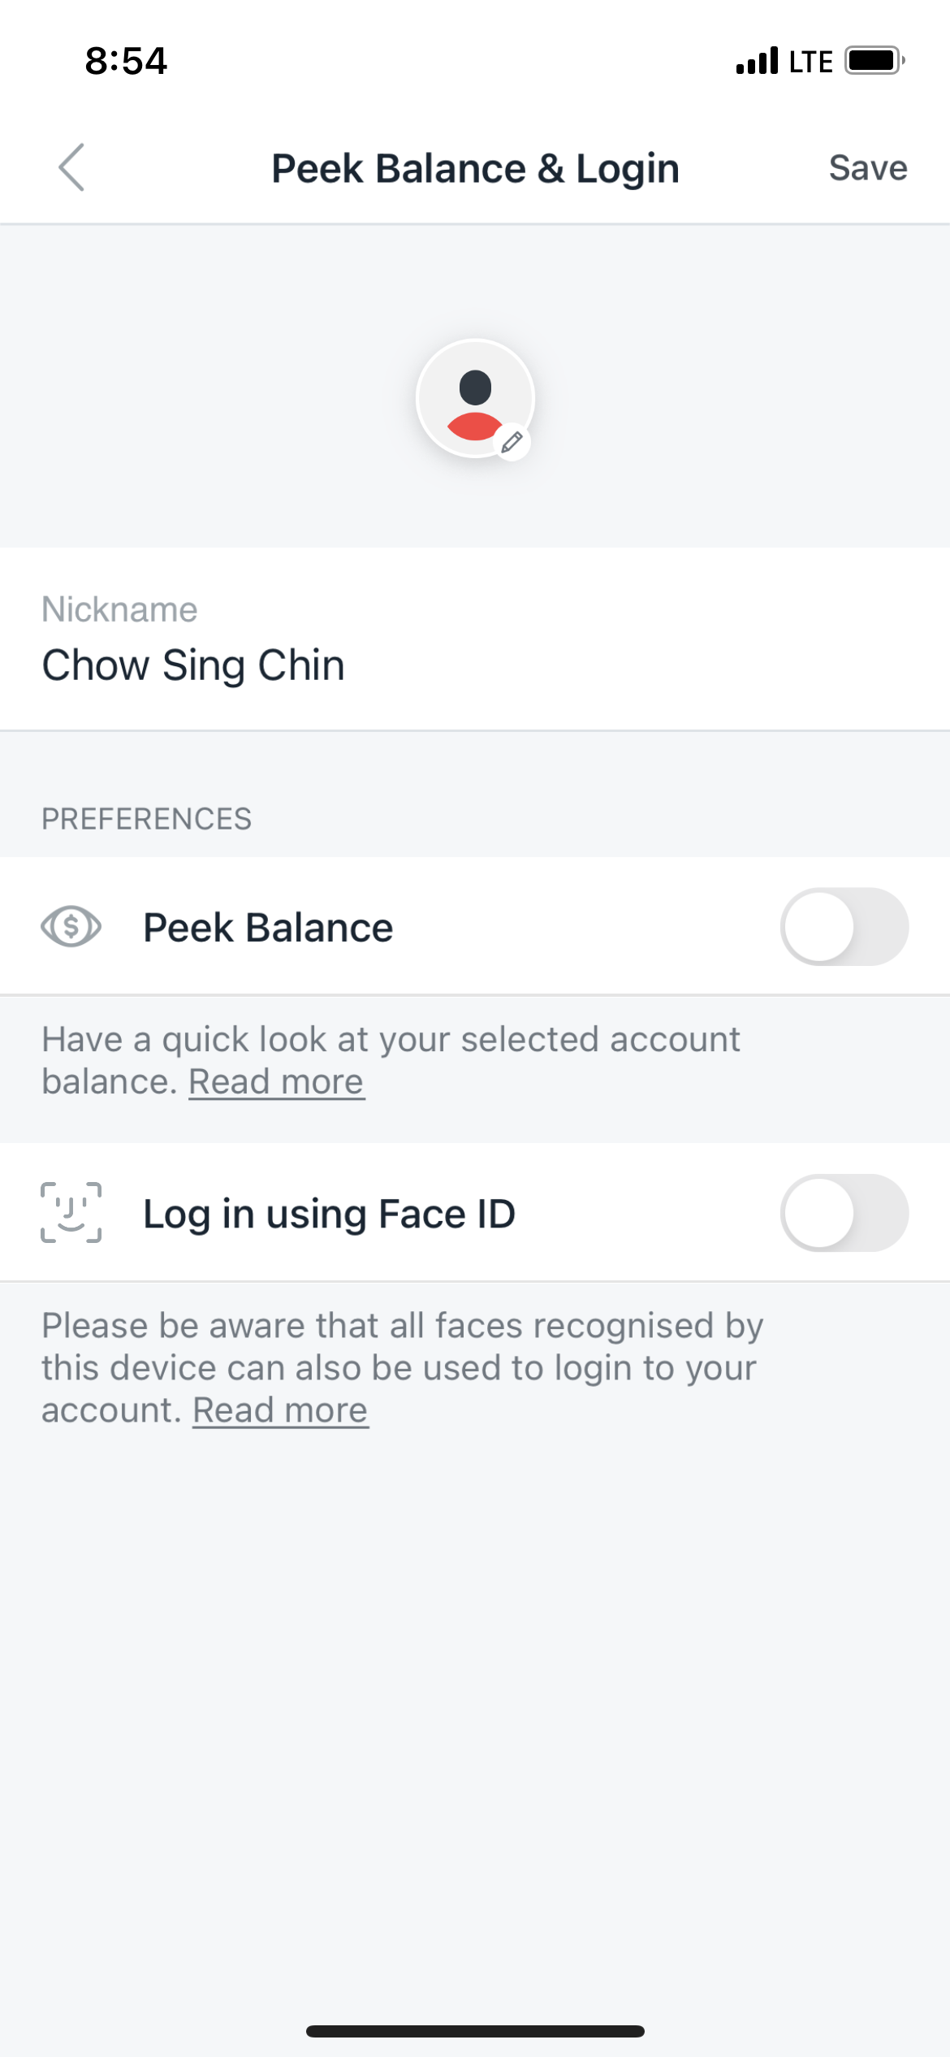
Task: Open Read more under Face ID warning
Action: tap(280, 1410)
